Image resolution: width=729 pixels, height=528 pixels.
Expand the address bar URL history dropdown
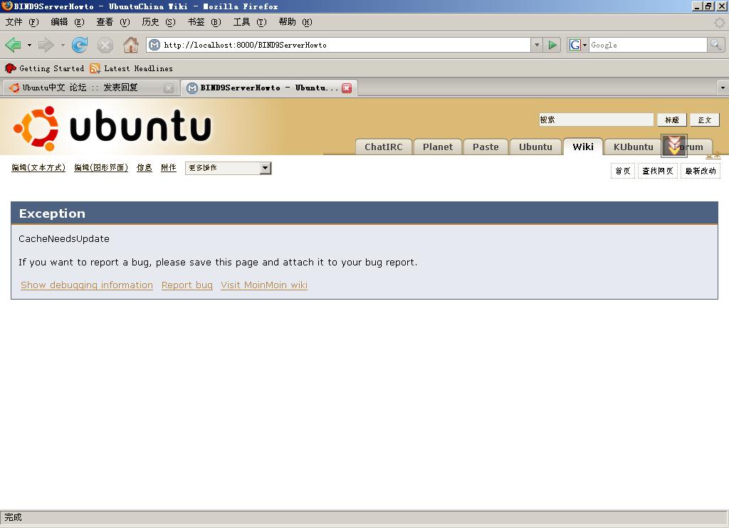(x=537, y=45)
